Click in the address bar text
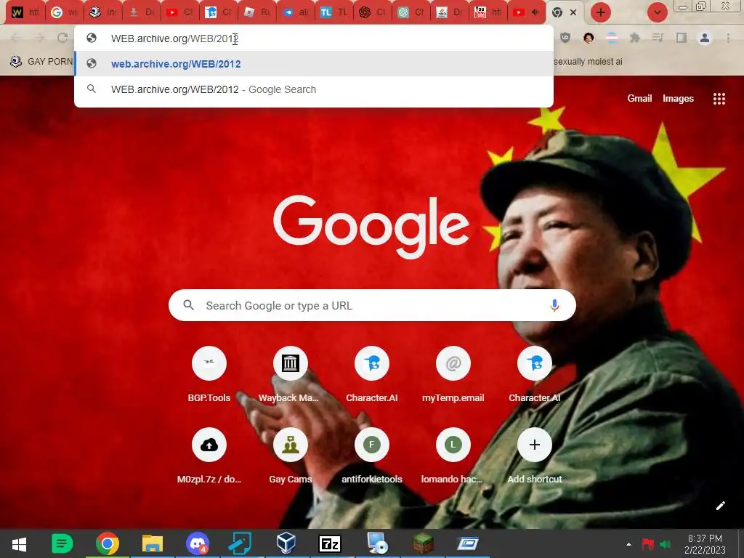Viewport: 744px width, 558px height. tap(174, 39)
